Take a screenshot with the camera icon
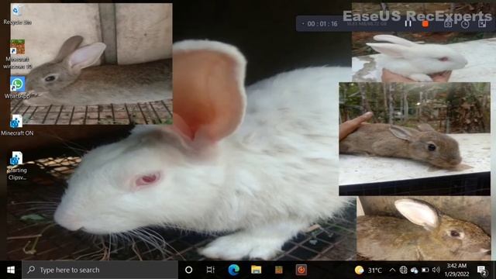The height and width of the screenshot is (279, 496). 448,23
